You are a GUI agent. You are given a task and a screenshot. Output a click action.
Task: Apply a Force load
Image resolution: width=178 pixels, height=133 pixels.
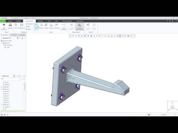(x=36, y=26)
